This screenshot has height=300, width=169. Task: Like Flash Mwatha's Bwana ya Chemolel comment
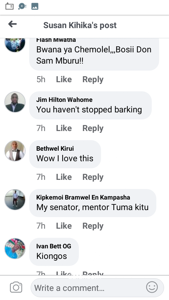click(64, 79)
